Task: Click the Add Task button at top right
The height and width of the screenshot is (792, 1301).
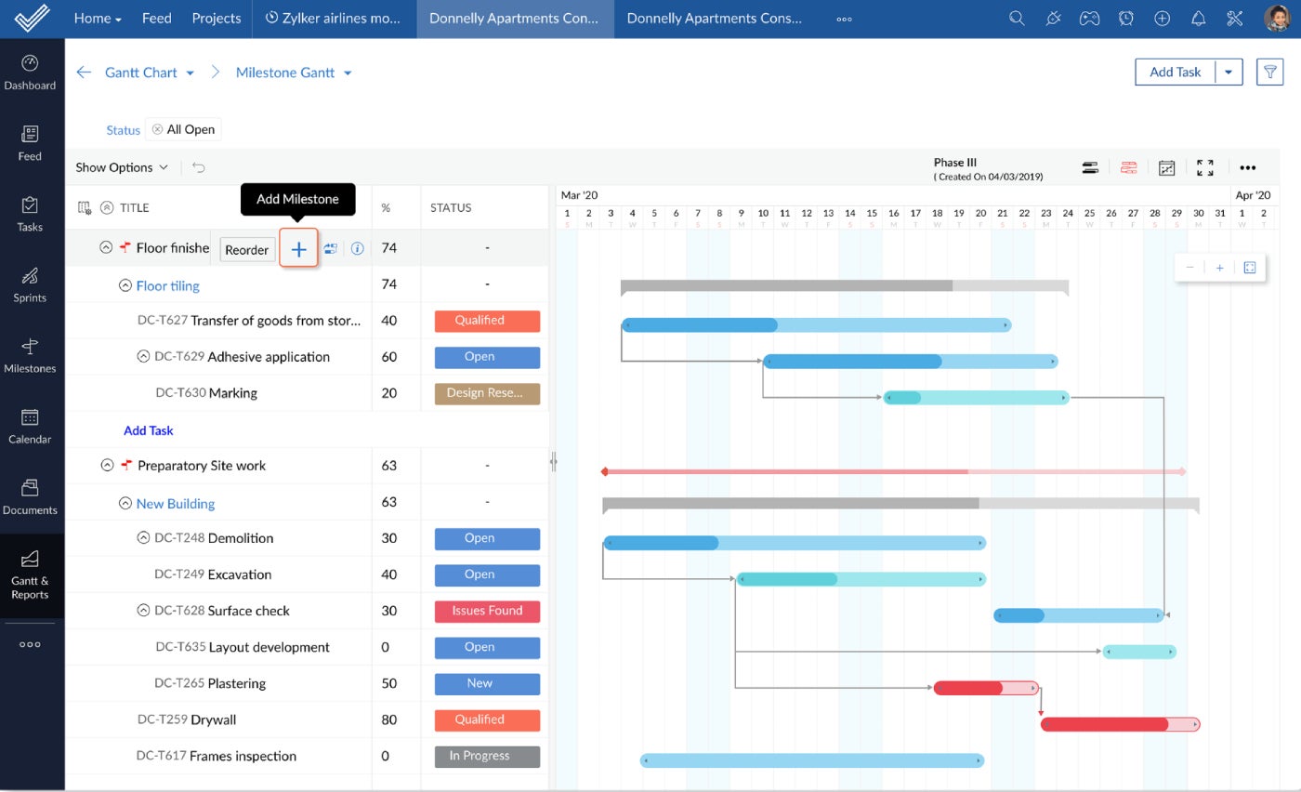Action: point(1175,73)
